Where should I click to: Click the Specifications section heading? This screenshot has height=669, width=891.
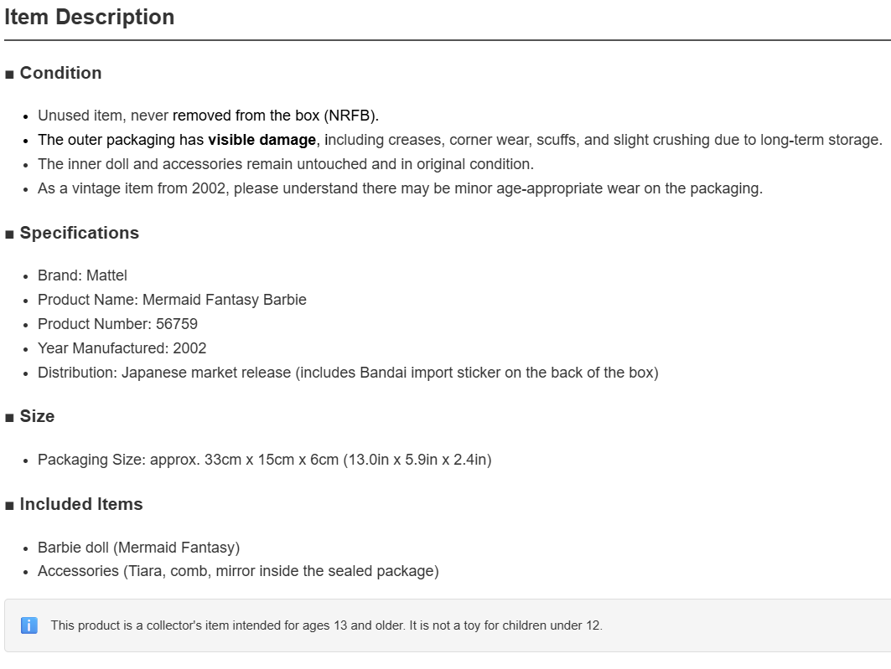point(80,234)
